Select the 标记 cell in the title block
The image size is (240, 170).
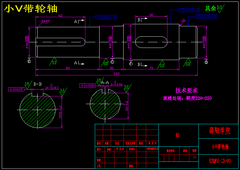click(x=99, y=144)
